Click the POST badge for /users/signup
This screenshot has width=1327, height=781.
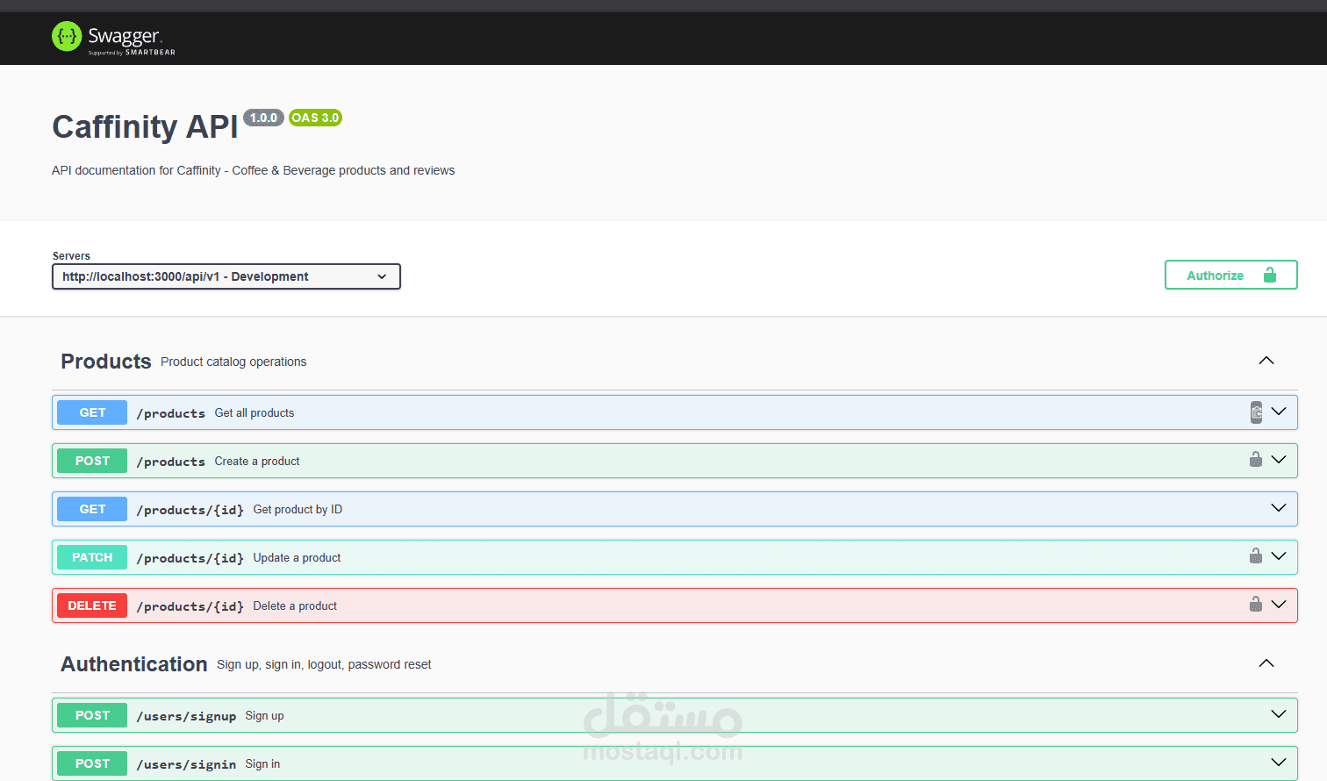(x=92, y=715)
